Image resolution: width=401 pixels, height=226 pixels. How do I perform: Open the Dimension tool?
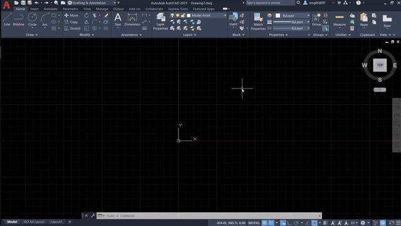click(132, 19)
